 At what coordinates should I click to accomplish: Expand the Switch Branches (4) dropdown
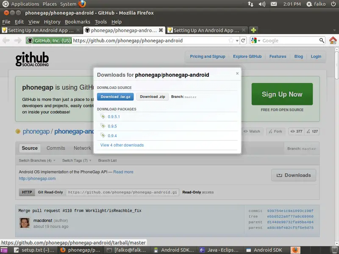(x=37, y=160)
